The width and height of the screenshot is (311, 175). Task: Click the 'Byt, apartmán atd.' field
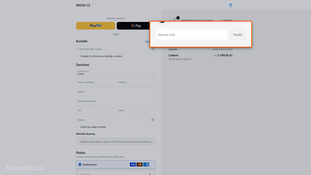116,101
